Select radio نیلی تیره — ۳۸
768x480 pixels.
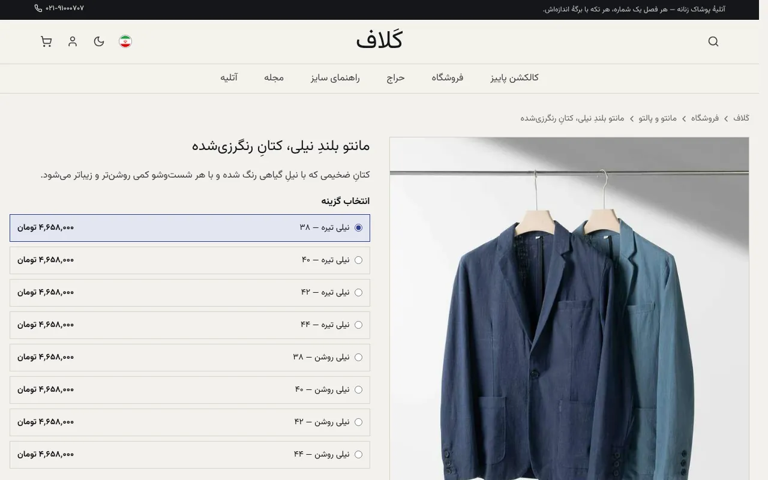click(358, 228)
